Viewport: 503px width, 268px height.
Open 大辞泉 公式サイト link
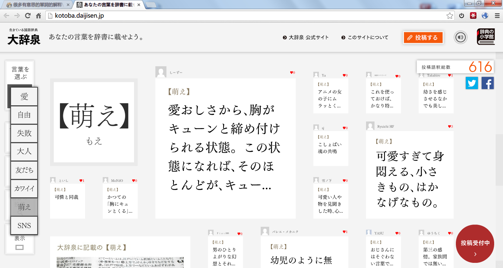click(306, 38)
